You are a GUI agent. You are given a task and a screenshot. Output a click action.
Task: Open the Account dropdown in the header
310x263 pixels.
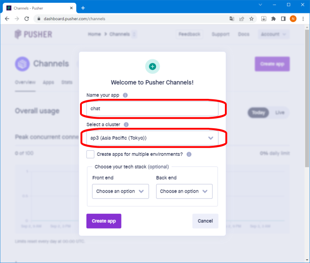coord(274,34)
